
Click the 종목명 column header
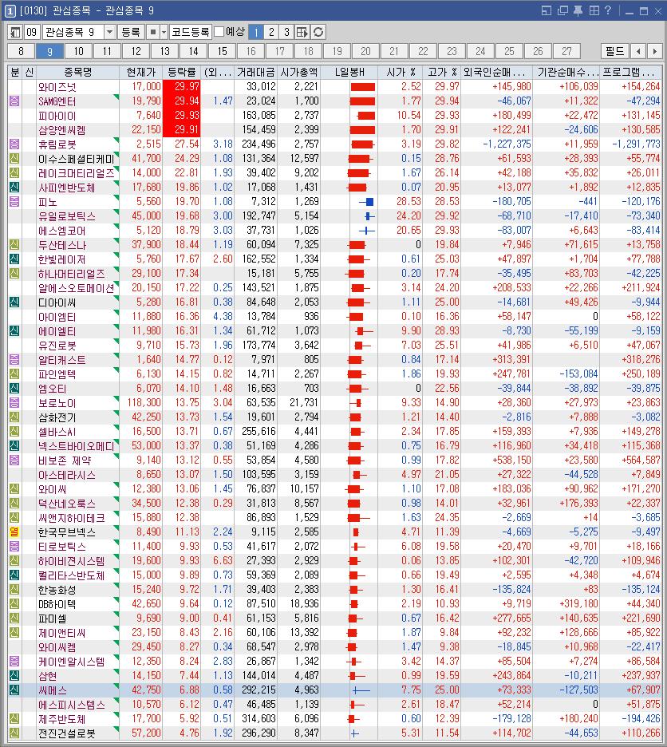tap(77, 73)
